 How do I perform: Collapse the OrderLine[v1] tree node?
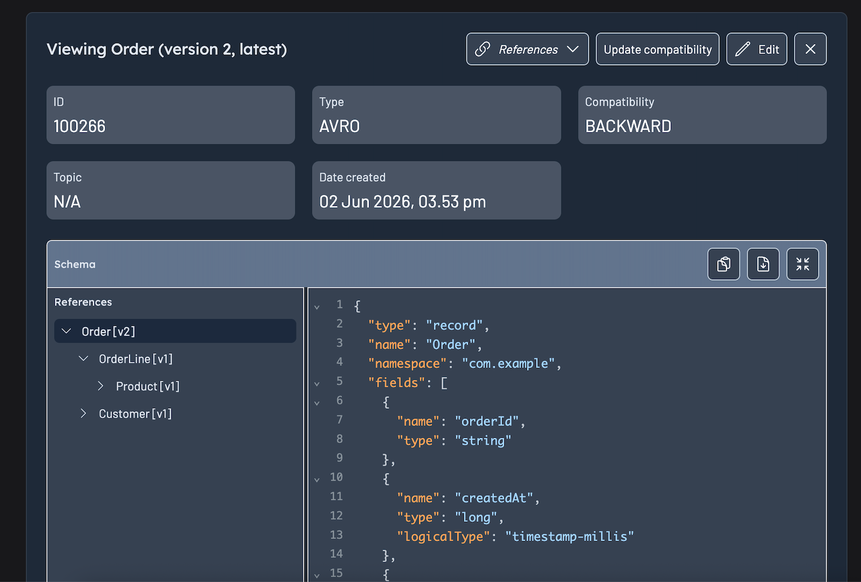pyautogui.click(x=84, y=358)
